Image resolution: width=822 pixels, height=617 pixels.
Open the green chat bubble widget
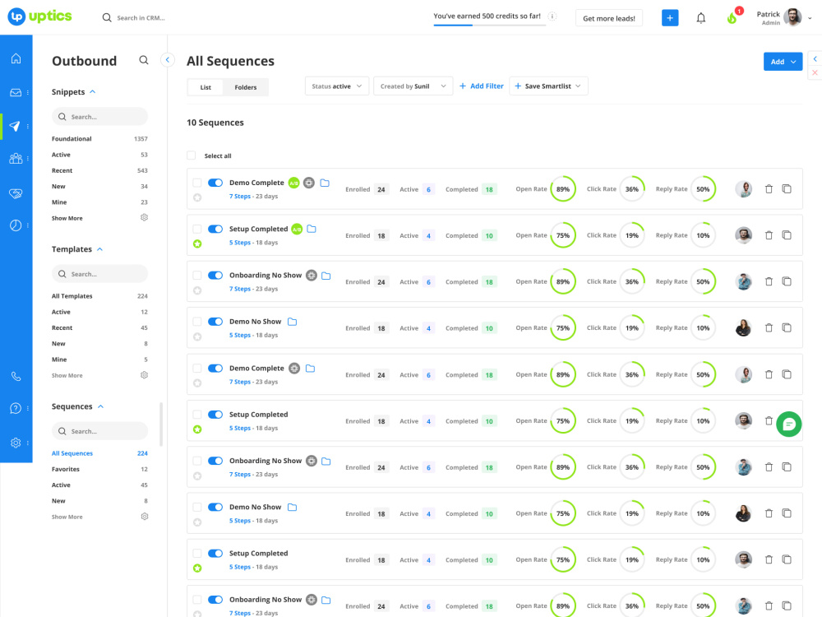tap(788, 424)
